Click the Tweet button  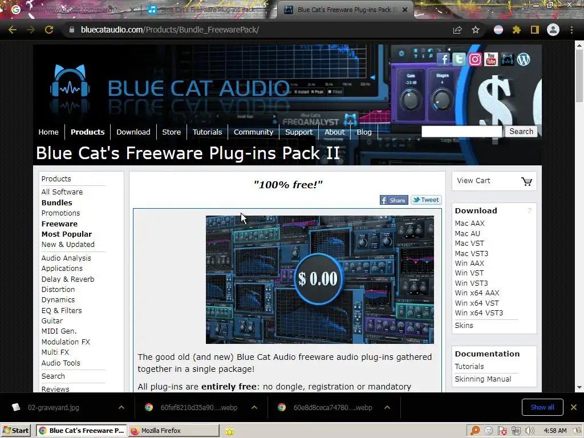pos(426,200)
